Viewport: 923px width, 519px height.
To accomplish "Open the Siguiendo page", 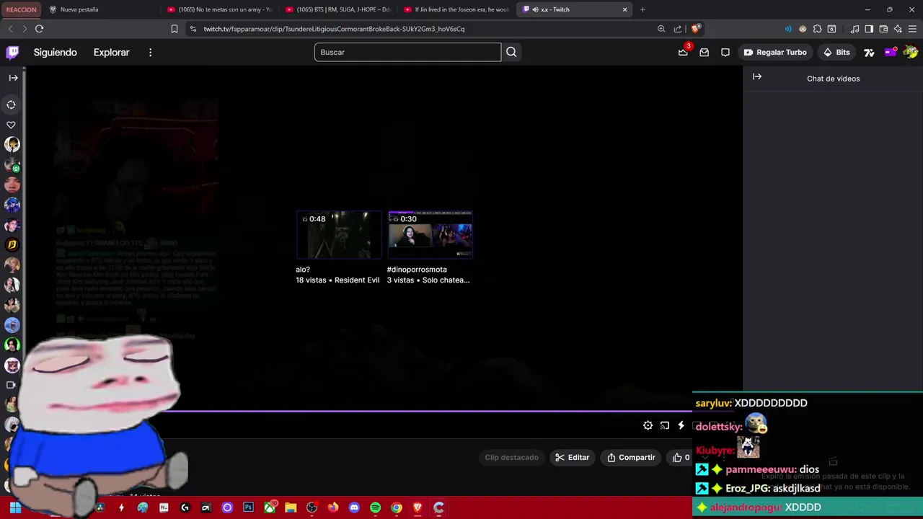I will pos(55,52).
